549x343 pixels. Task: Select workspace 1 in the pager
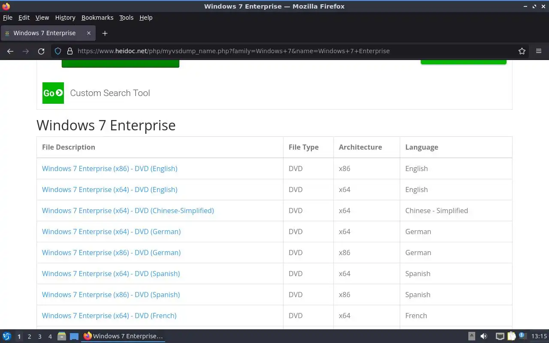coord(19,337)
